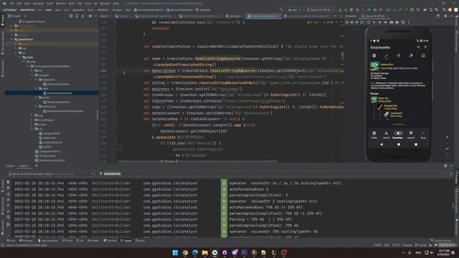The width and height of the screenshot is (459, 258).
Task: Select PerksJsonGenerator in project tree
Action: pyautogui.click(x=57, y=102)
